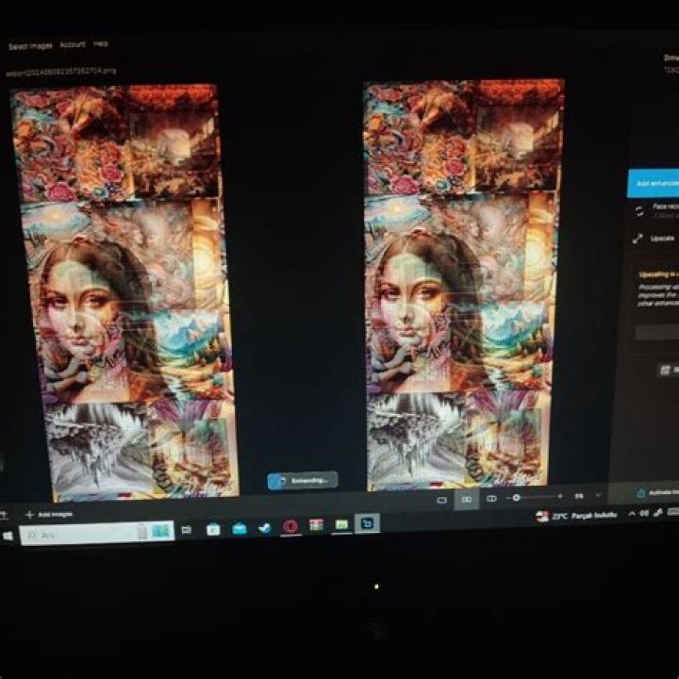
Task: Switch to split slider view
Action: [x=491, y=499]
